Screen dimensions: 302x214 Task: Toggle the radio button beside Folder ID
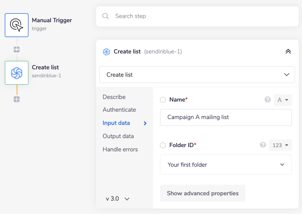pos(163,145)
